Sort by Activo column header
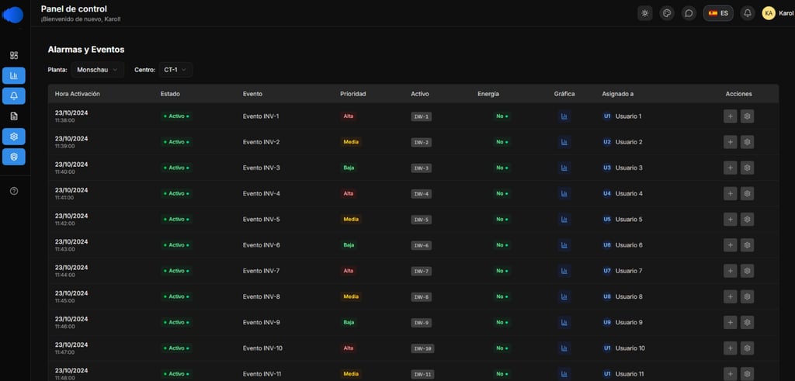The width and height of the screenshot is (795, 381). (420, 94)
